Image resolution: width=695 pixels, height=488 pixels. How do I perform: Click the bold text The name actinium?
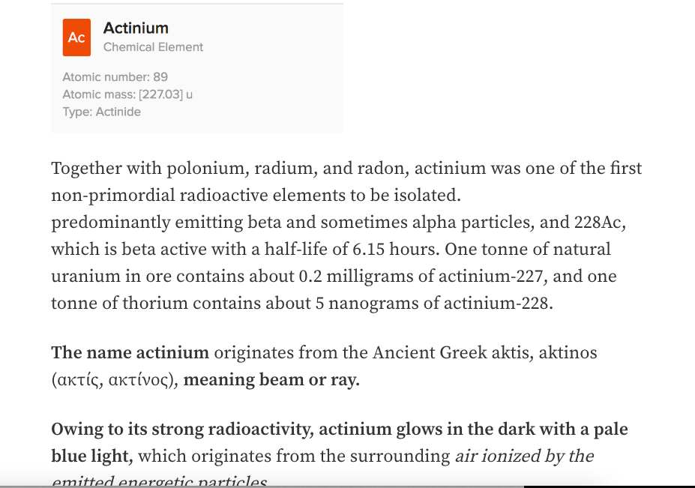point(130,353)
